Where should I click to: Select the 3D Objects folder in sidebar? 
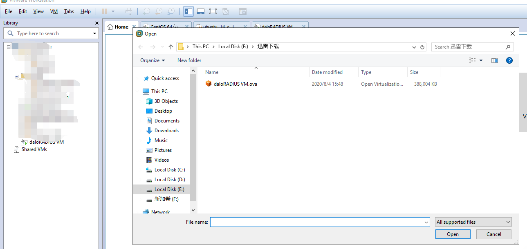tap(166, 101)
